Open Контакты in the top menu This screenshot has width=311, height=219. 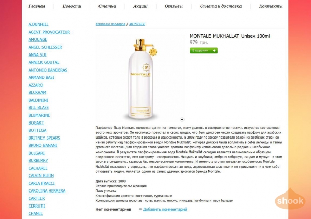[271, 6]
